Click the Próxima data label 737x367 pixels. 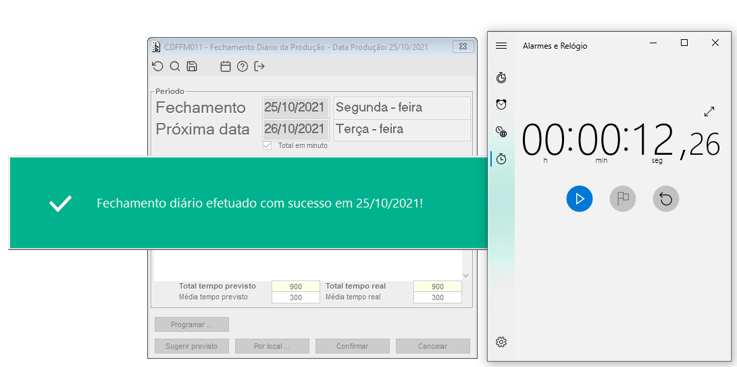203,129
